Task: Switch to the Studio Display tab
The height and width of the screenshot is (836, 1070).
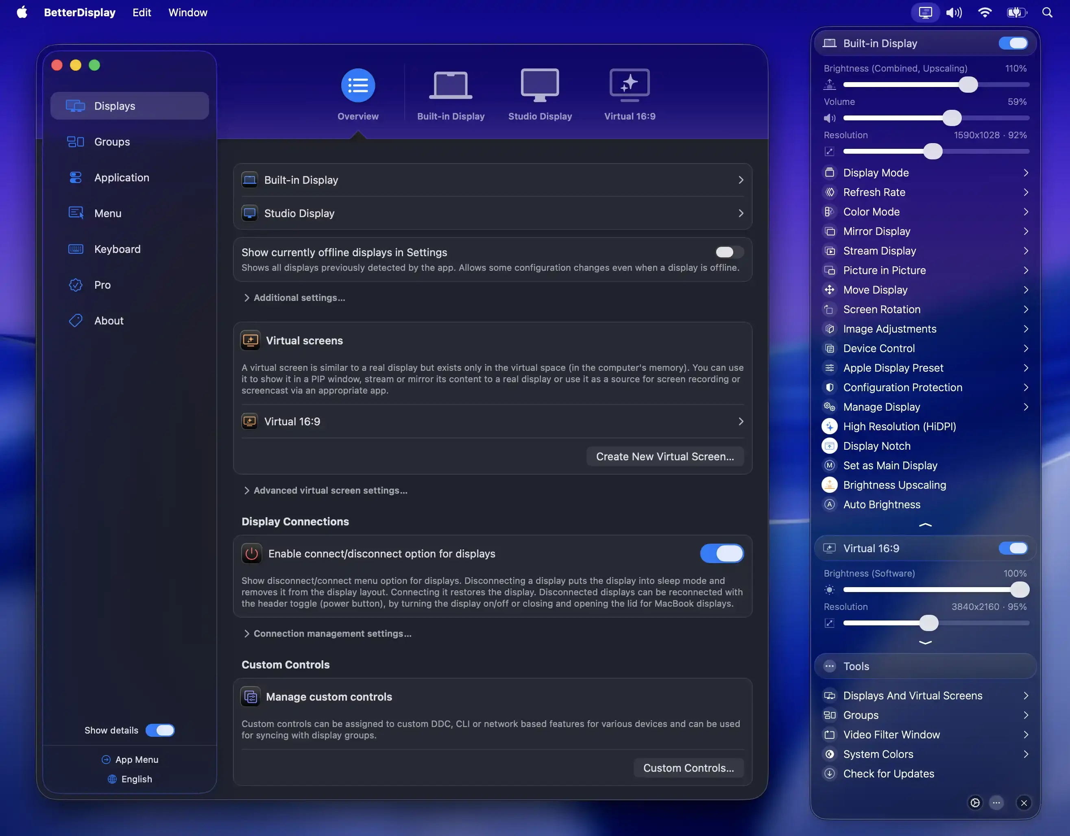Action: pyautogui.click(x=539, y=94)
